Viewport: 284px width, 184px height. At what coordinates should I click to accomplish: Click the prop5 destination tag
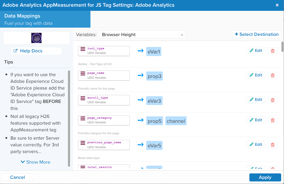(x=155, y=121)
